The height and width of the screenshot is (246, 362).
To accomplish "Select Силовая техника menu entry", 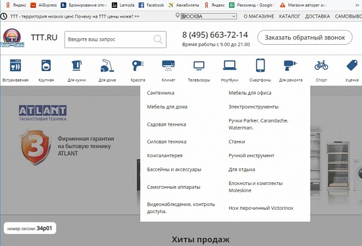I will (167, 141).
